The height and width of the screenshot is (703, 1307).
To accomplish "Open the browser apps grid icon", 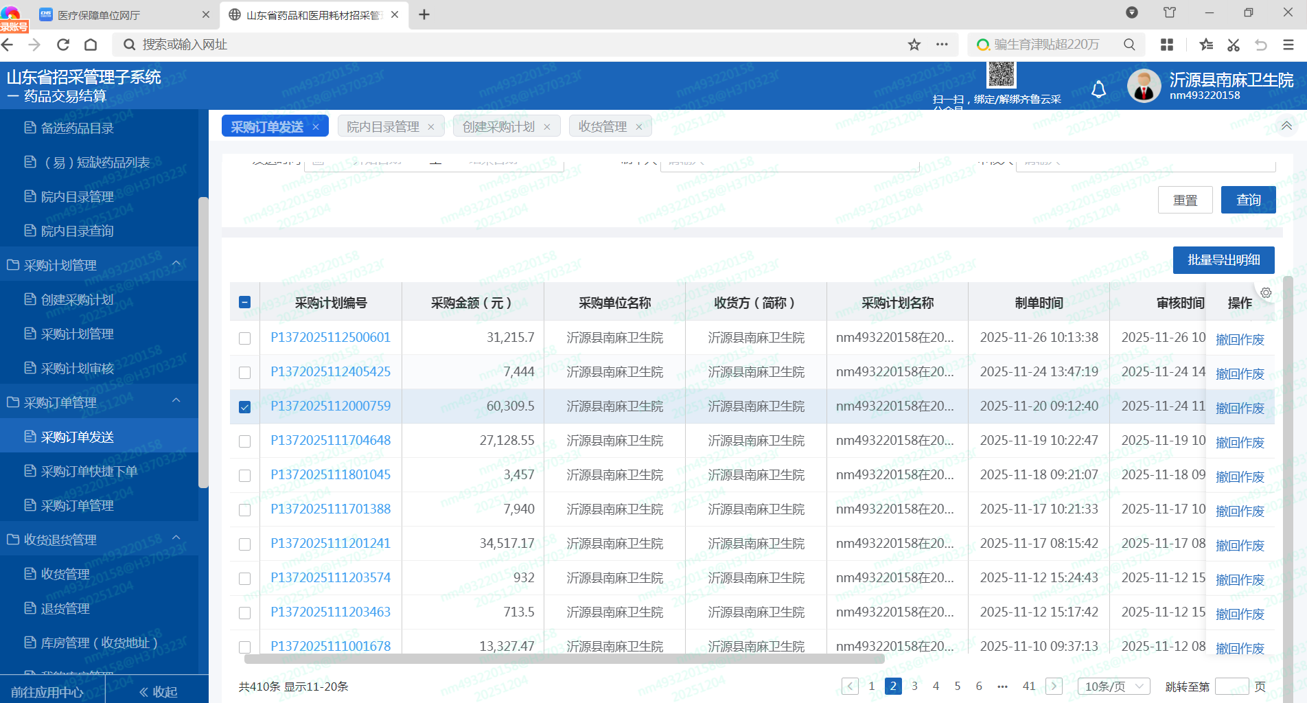I will [1166, 45].
